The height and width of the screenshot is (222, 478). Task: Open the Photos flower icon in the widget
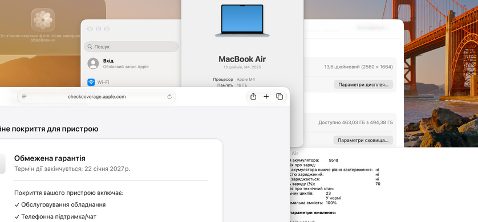click(43, 20)
